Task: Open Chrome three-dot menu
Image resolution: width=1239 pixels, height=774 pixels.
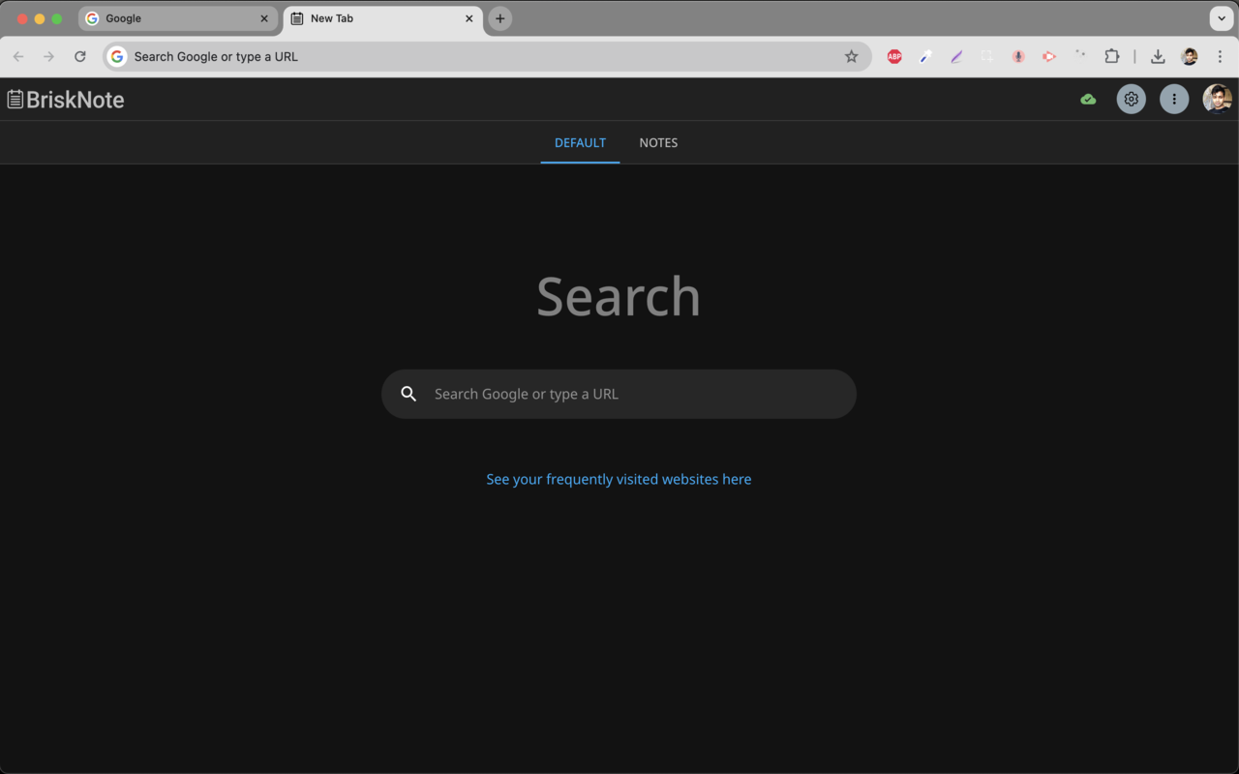Action: point(1220,56)
